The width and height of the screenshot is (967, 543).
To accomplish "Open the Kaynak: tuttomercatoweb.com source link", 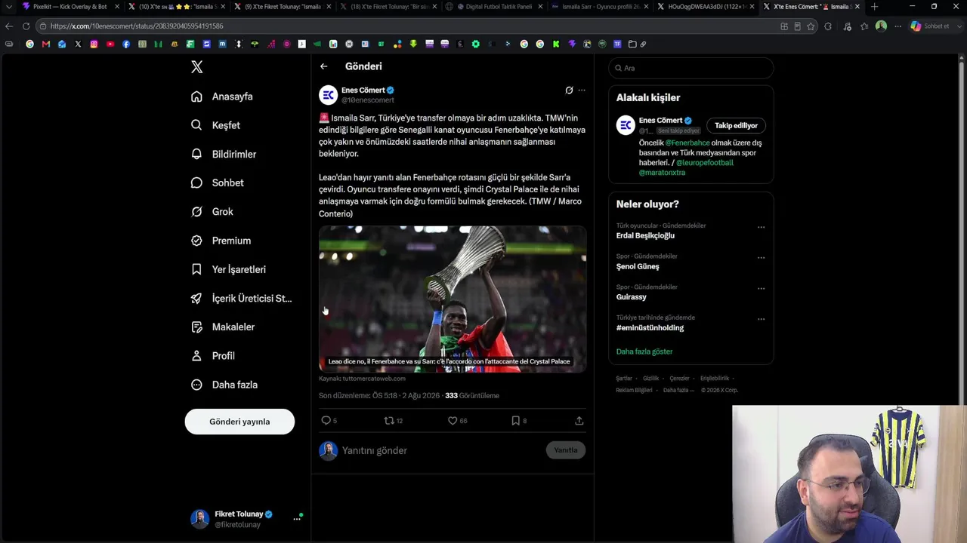I will pos(362,379).
